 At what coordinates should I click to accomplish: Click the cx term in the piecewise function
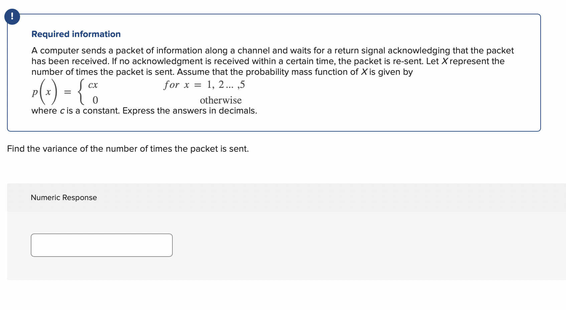[93, 85]
